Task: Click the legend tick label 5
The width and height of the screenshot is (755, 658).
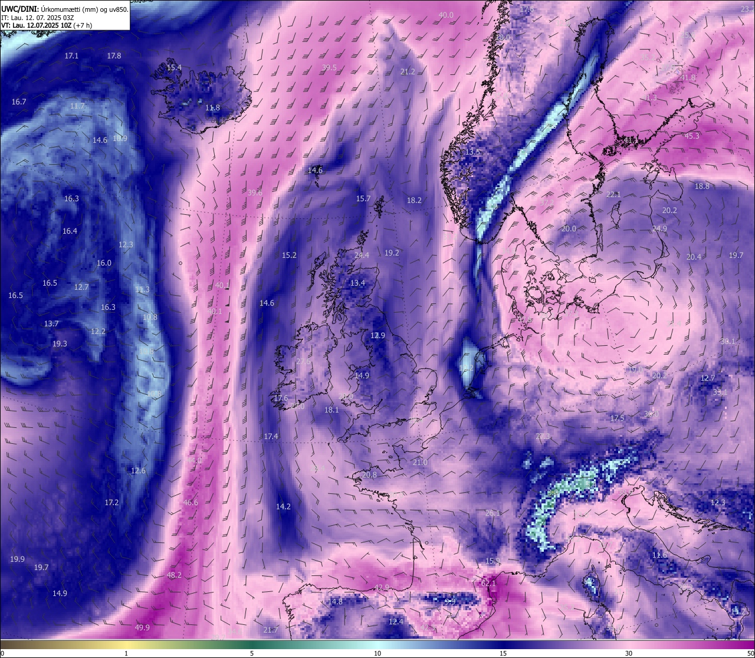Action: point(252,653)
